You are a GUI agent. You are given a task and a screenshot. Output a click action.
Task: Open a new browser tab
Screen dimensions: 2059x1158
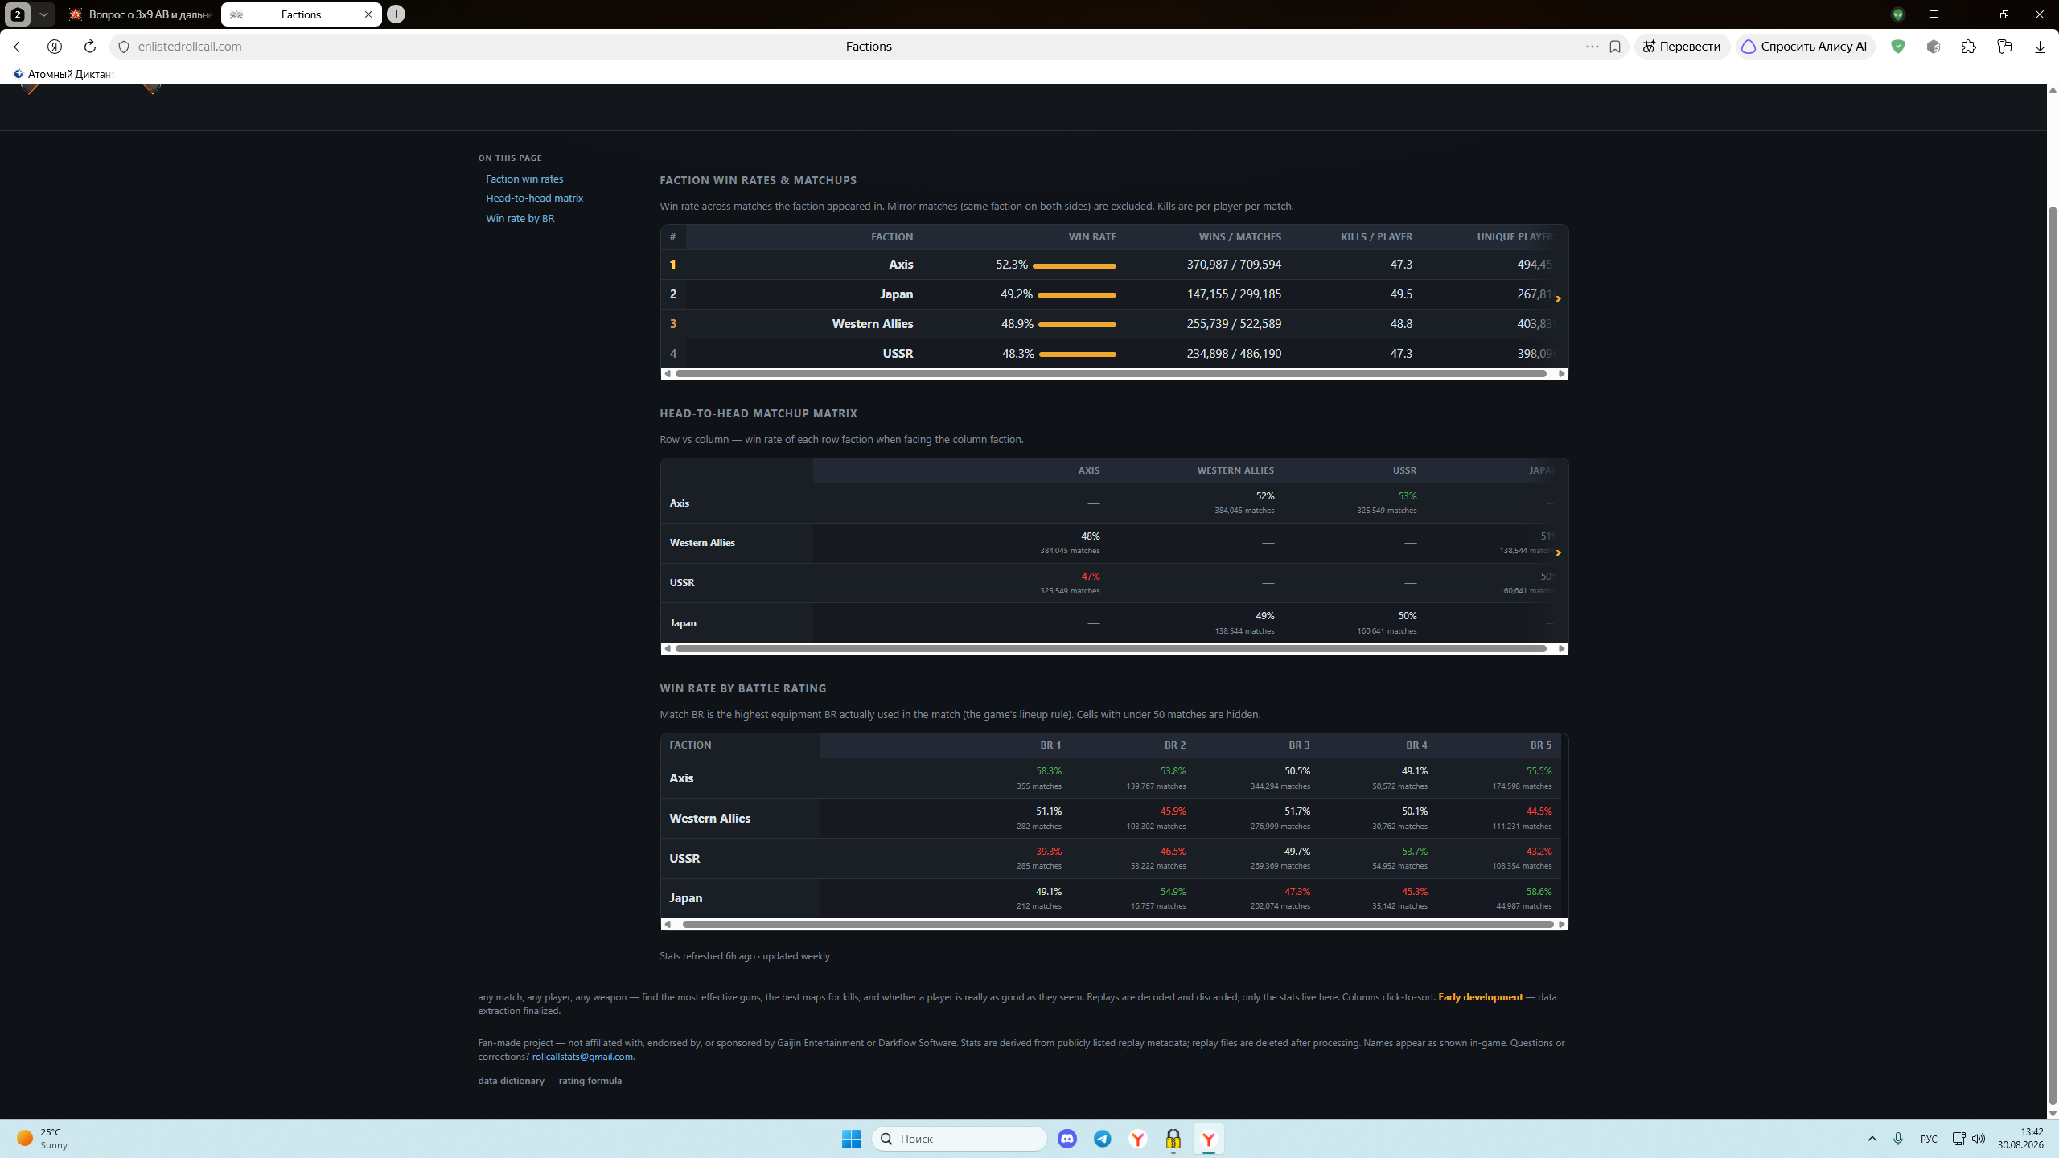tap(396, 14)
